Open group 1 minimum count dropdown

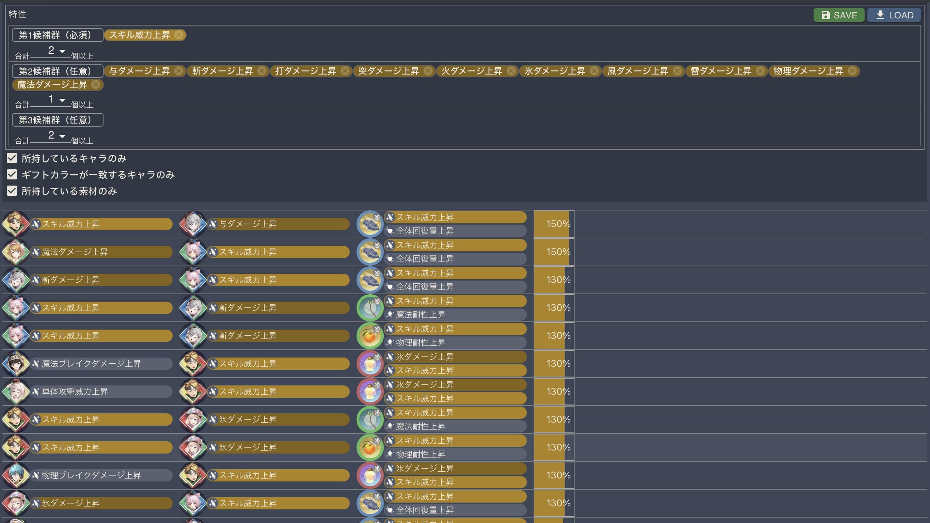coord(50,51)
